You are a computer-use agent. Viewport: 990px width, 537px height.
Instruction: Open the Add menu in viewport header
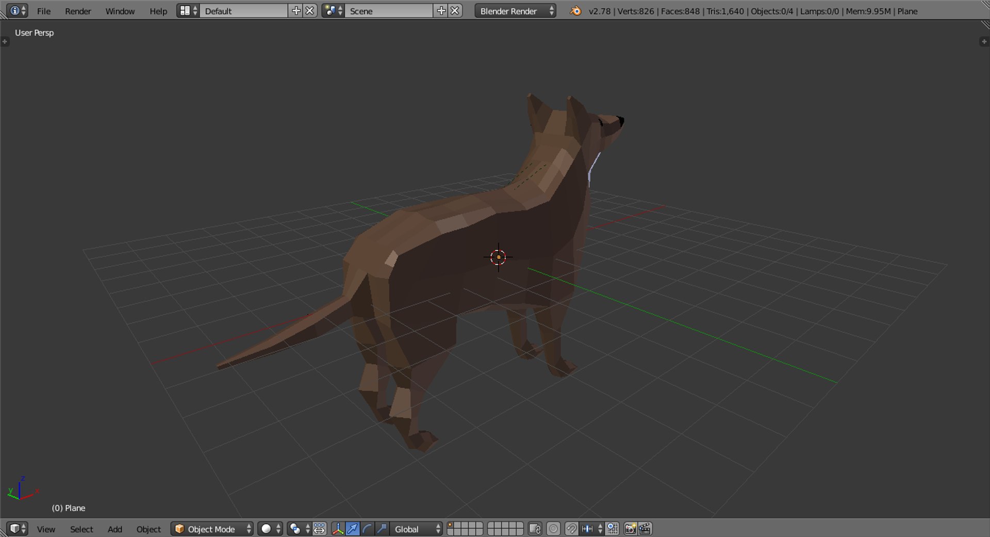tap(115, 529)
